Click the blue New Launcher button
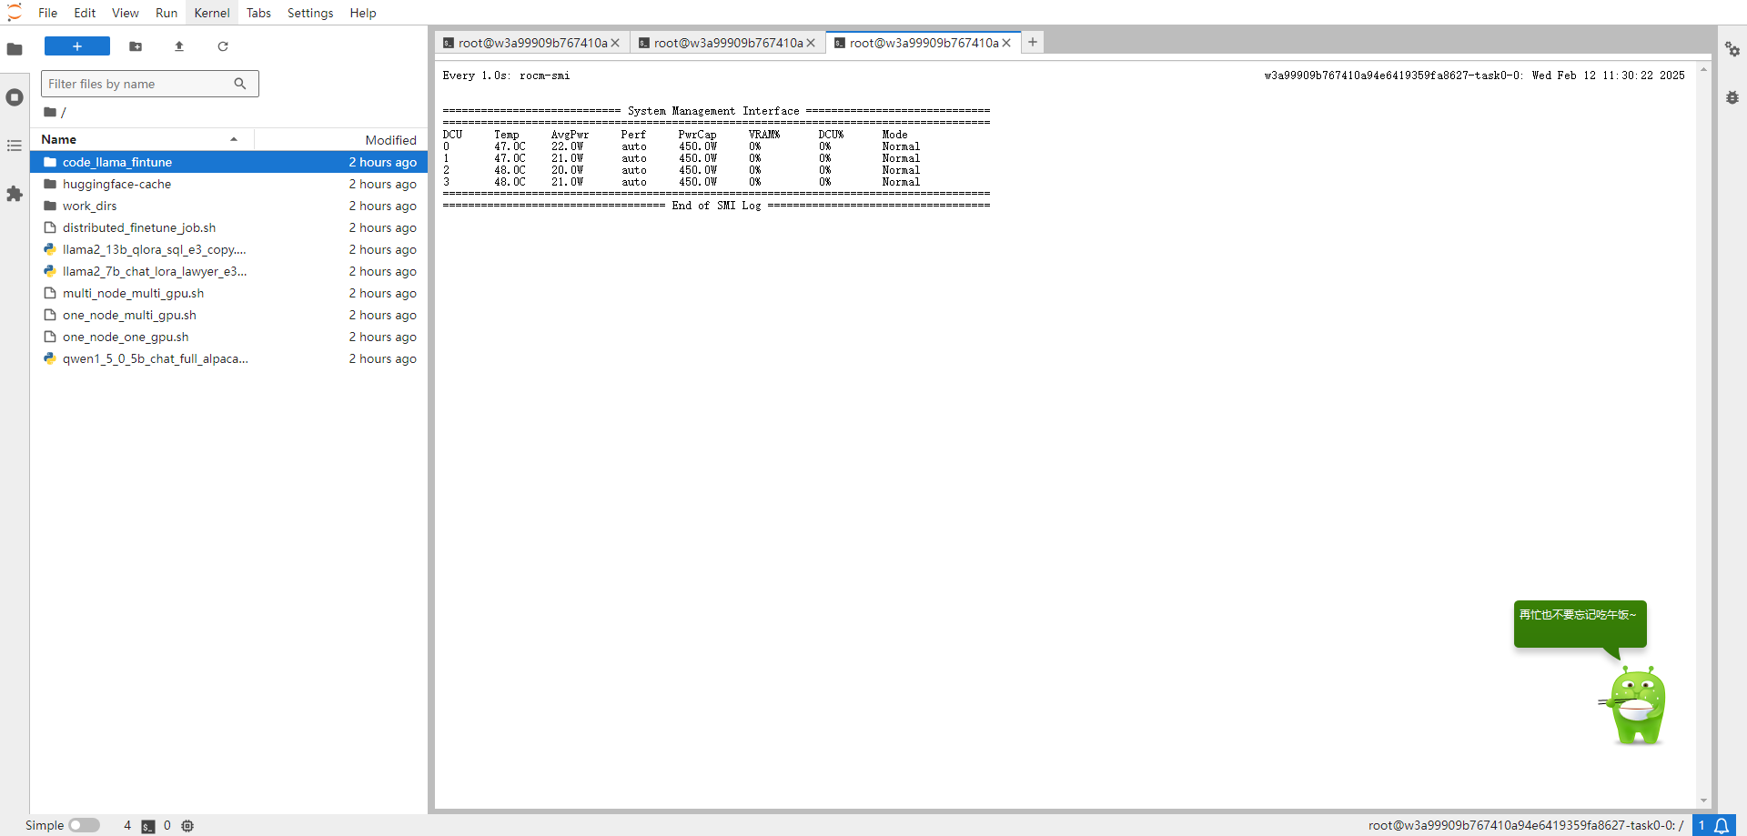 (77, 46)
